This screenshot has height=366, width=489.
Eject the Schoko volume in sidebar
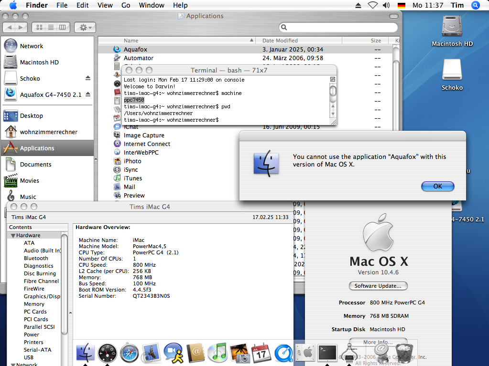(x=88, y=78)
